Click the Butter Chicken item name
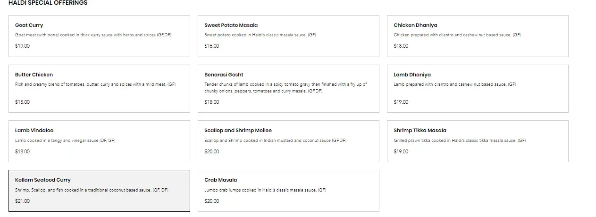596x217 pixels. 34,75
